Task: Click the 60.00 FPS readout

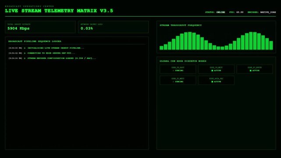Action: click(240, 12)
